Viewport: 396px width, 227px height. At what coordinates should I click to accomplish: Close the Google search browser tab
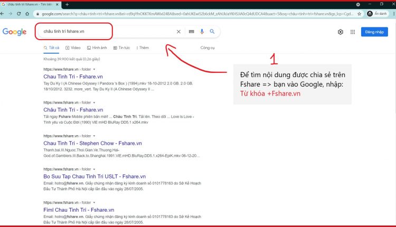point(57,5)
